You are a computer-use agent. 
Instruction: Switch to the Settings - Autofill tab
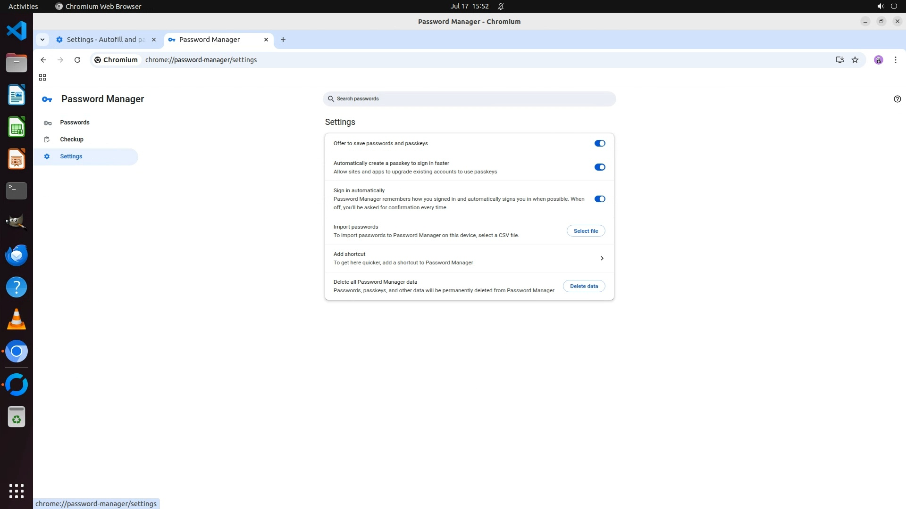pyautogui.click(x=106, y=40)
